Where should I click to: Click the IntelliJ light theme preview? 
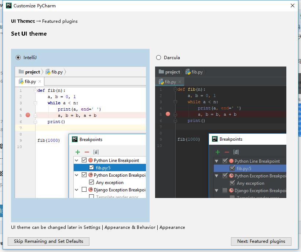[80, 132]
